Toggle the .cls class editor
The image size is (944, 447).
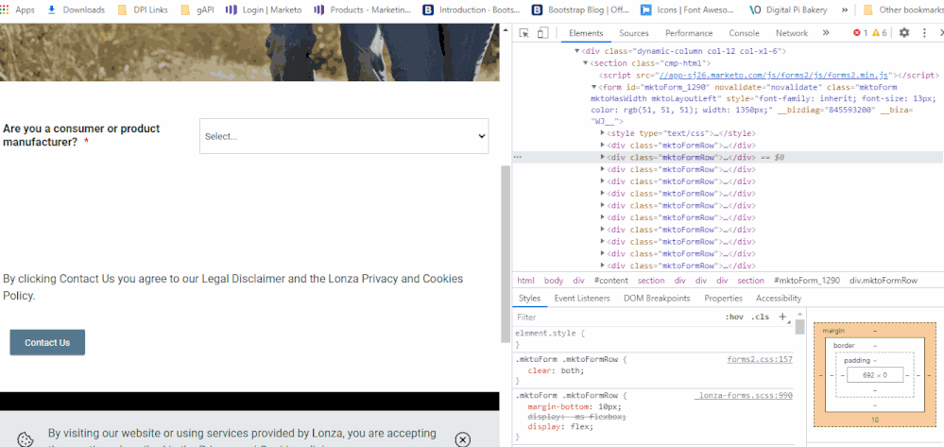[760, 318]
